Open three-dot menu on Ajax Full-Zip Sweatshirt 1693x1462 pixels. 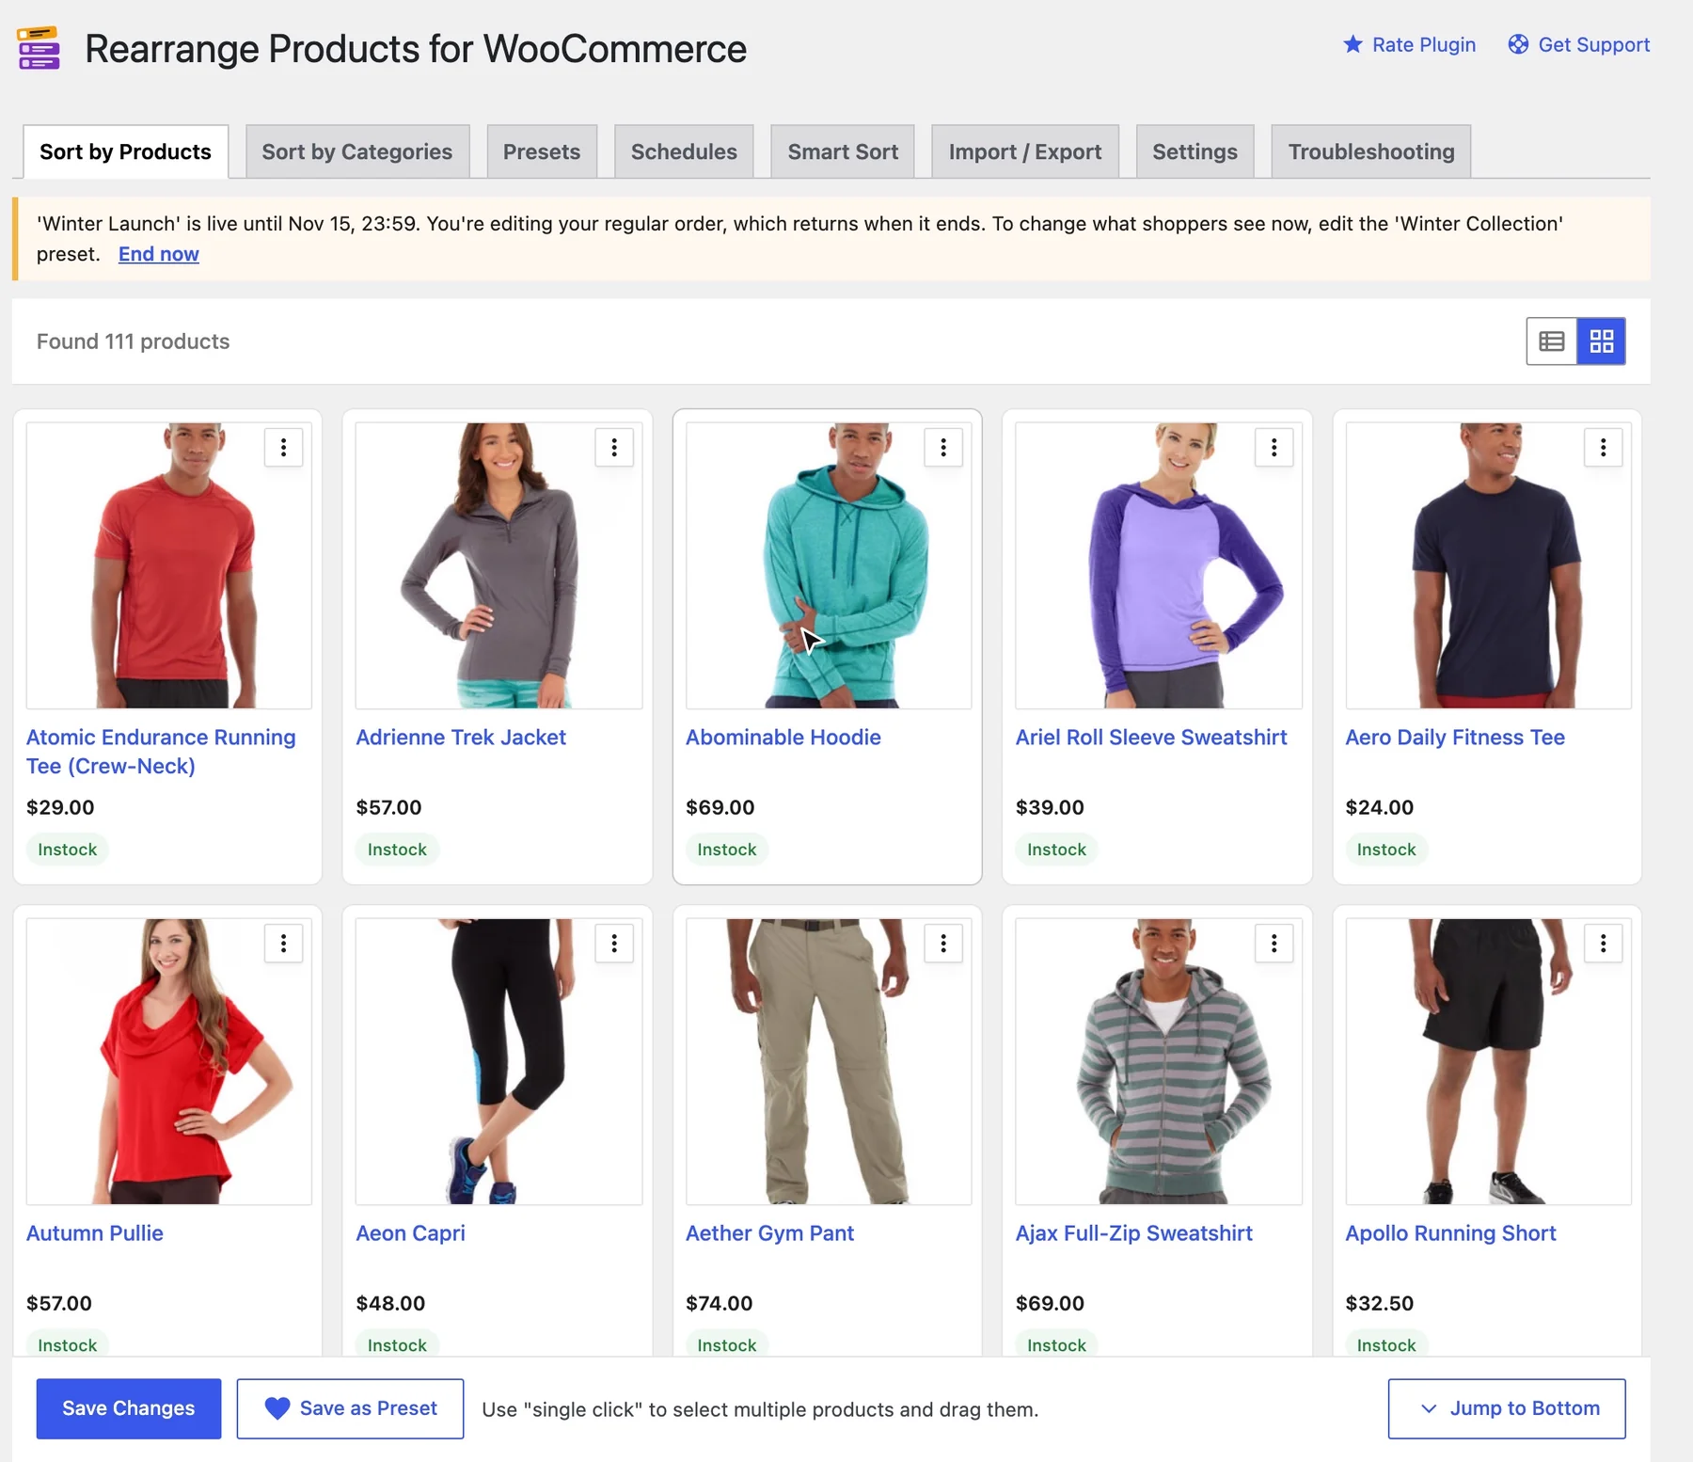[x=1274, y=944]
